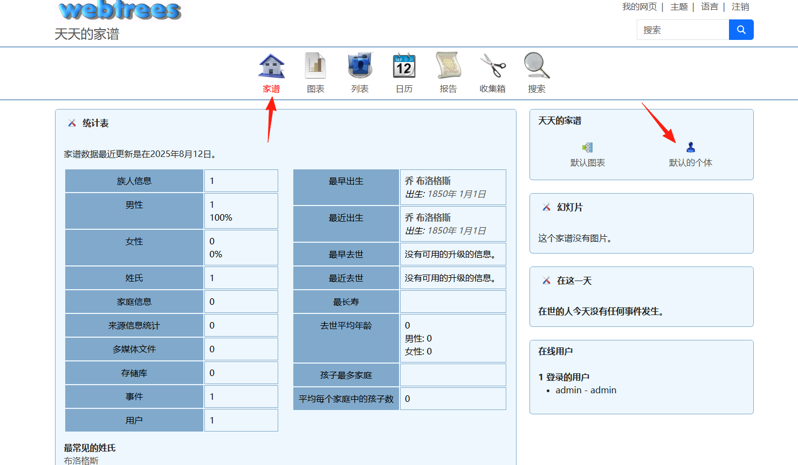Click the 最长寿 row header
Viewport: 798px width, 465px height.
(x=346, y=302)
